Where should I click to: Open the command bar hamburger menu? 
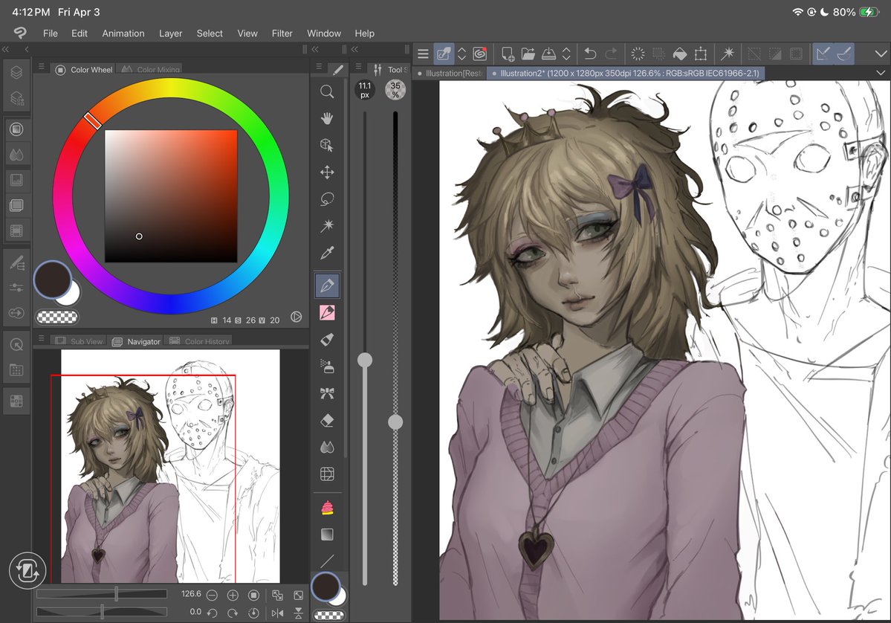point(423,54)
